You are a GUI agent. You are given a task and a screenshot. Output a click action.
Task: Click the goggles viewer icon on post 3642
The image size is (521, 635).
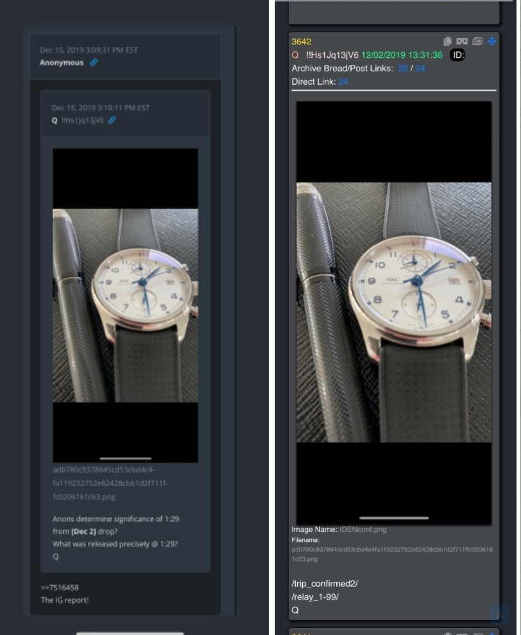click(x=462, y=41)
